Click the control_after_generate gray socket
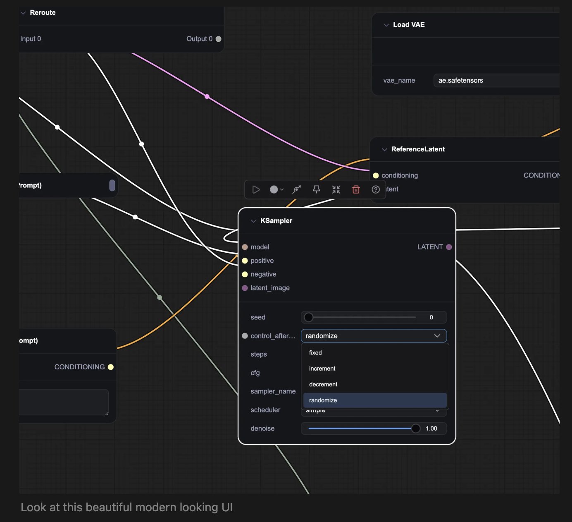This screenshot has height=522, width=572. coord(245,336)
